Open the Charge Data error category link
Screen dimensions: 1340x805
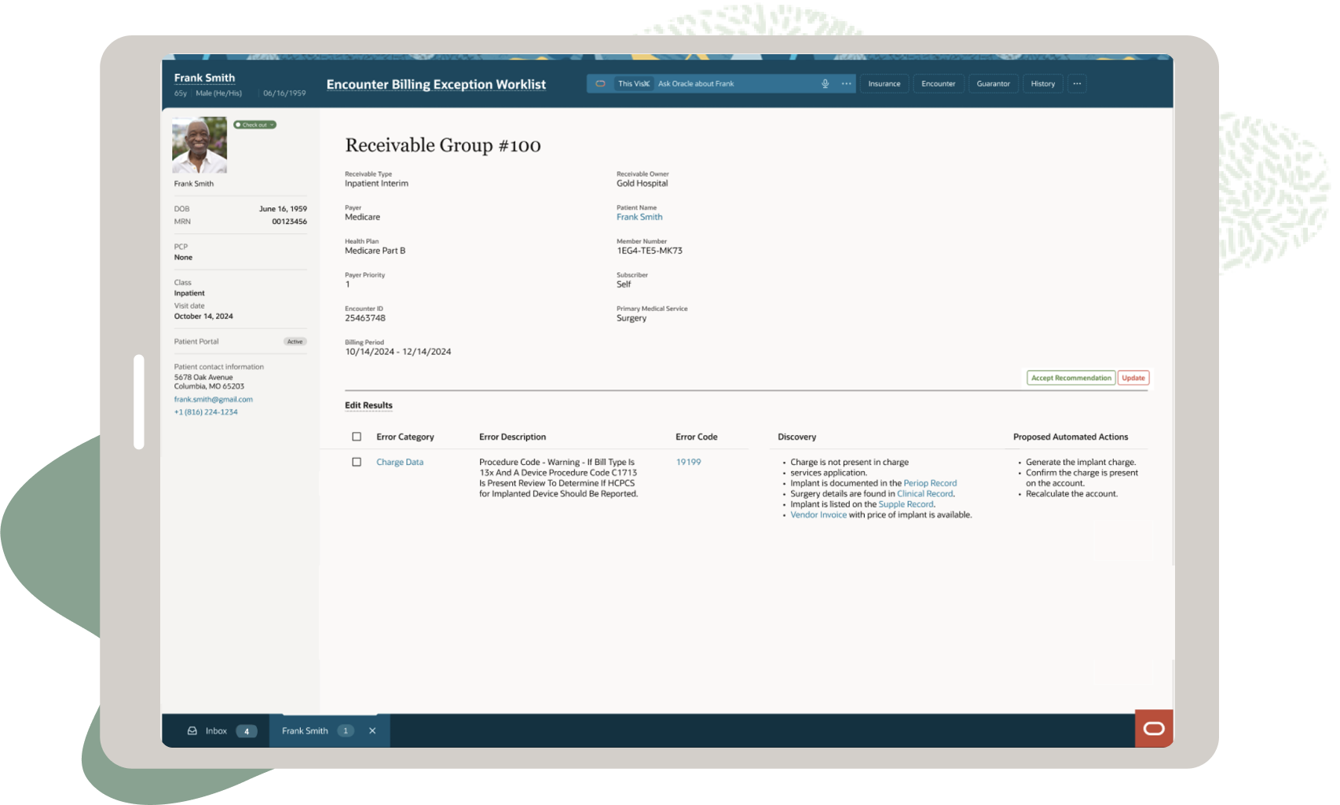[x=400, y=462]
